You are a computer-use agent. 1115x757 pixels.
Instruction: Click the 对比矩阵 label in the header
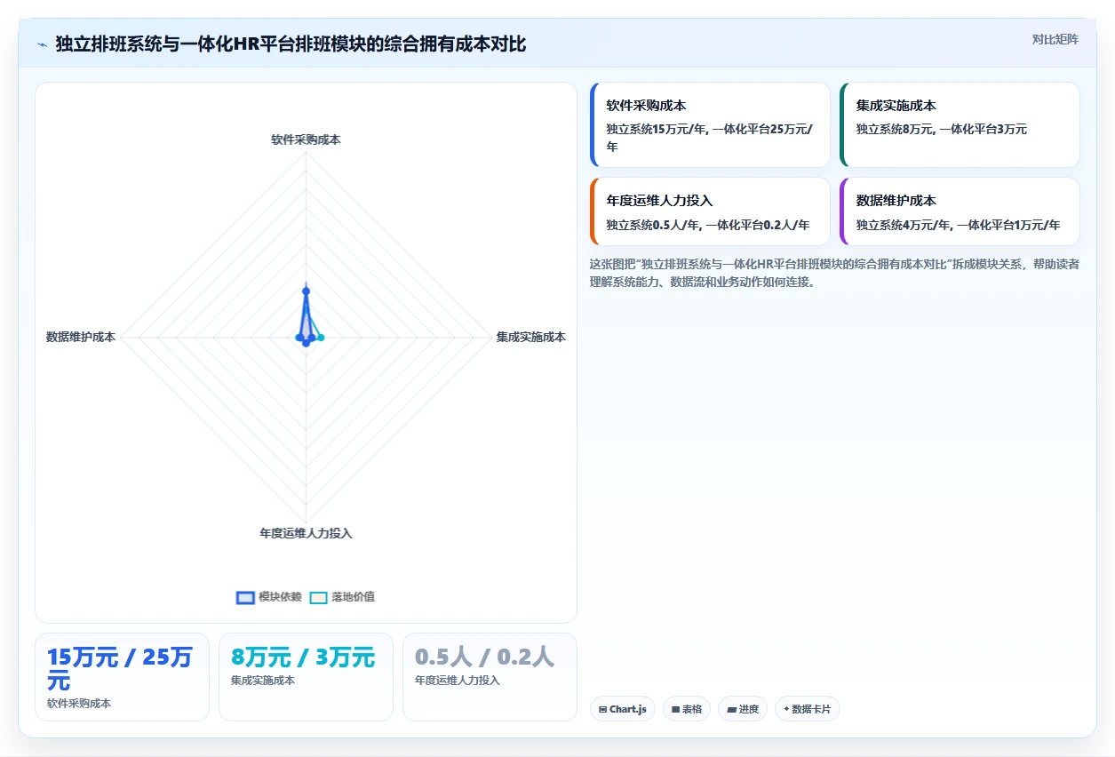pos(1055,39)
